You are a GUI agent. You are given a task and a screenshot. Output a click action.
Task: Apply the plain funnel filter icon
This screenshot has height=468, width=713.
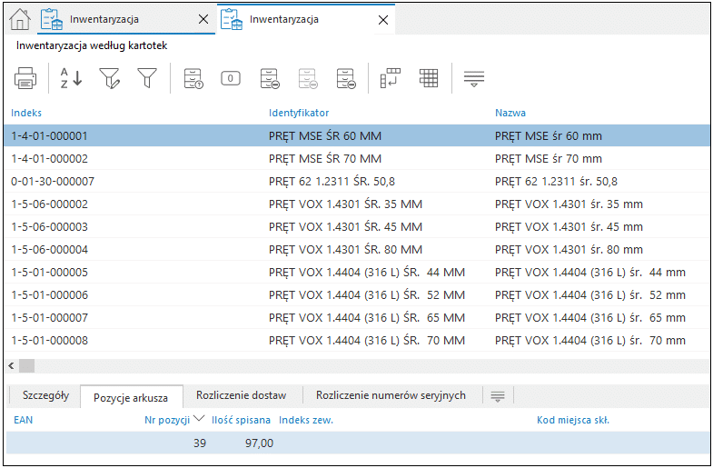147,79
